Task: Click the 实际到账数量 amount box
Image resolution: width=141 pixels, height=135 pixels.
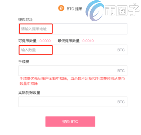Action: point(73,102)
